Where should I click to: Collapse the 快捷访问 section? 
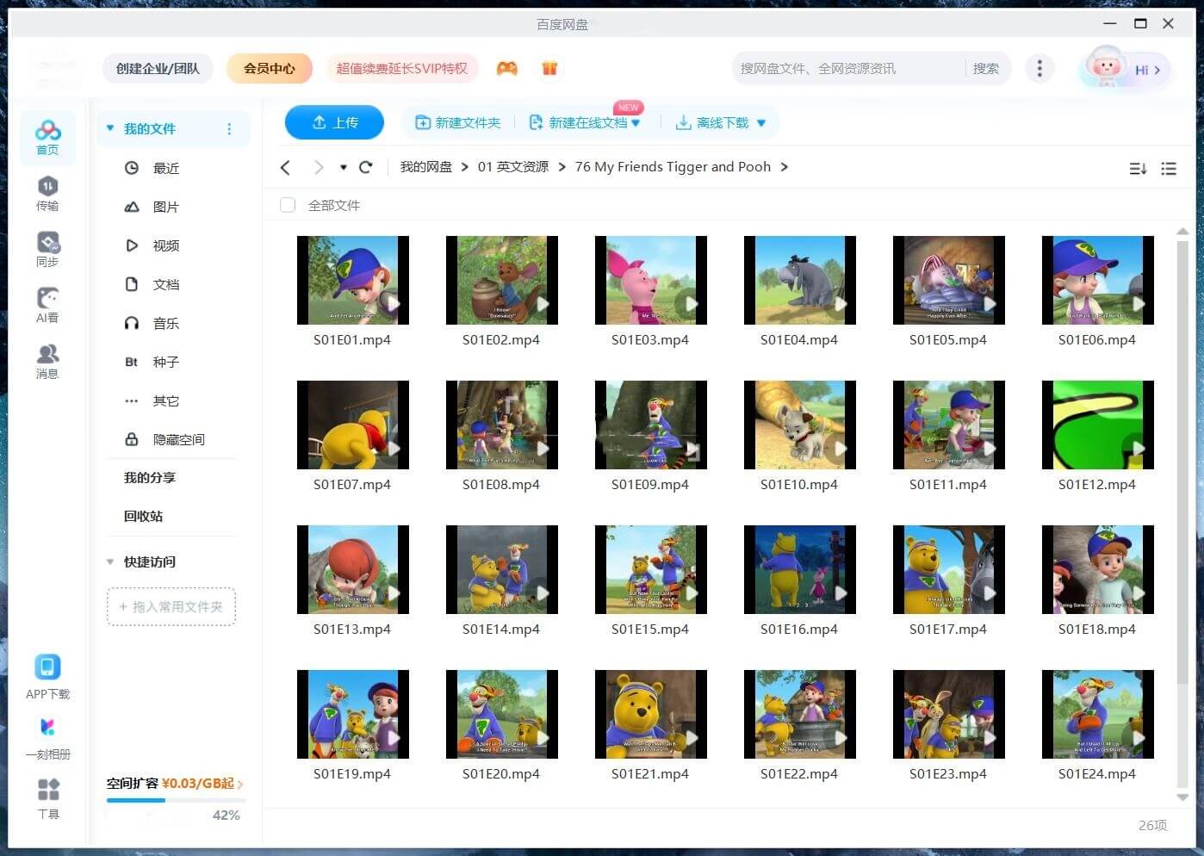click(110, 561)
